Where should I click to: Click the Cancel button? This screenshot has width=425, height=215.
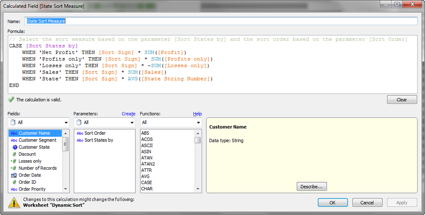coord(367,203)
